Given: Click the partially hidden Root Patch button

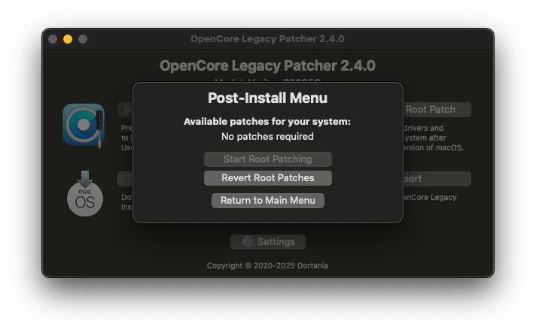Looking at the screenshot, I should pyautogui.click(x=437, y=110).
